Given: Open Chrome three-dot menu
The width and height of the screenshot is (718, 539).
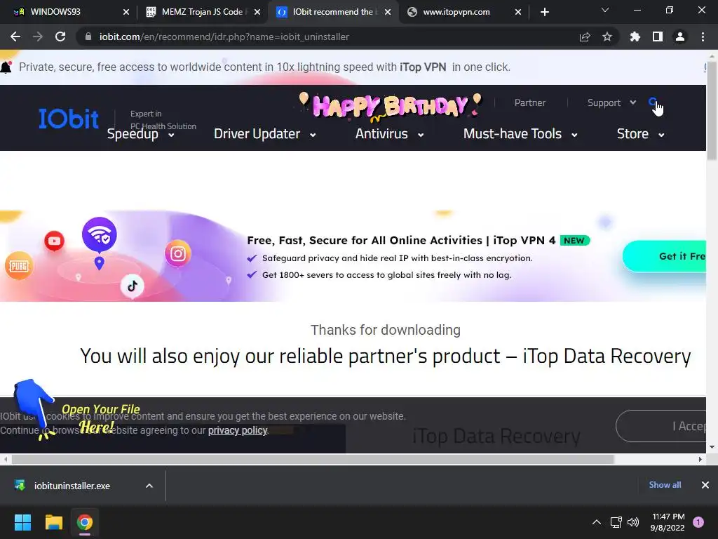Looking at the screenshot, I should [703, 36].
